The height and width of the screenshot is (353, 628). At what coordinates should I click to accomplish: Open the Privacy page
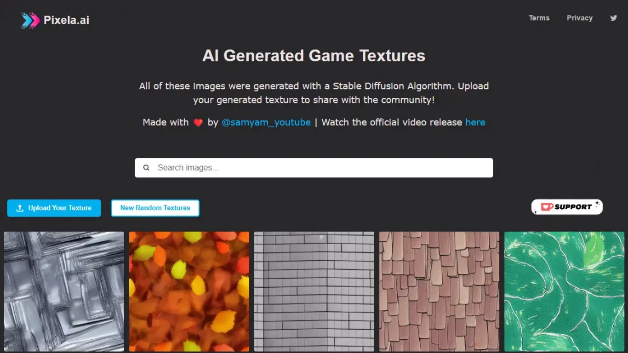click(579, 18)
